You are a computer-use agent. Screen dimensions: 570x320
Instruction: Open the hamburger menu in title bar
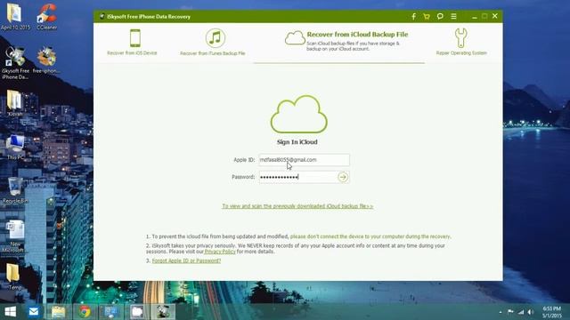[453, 16]
